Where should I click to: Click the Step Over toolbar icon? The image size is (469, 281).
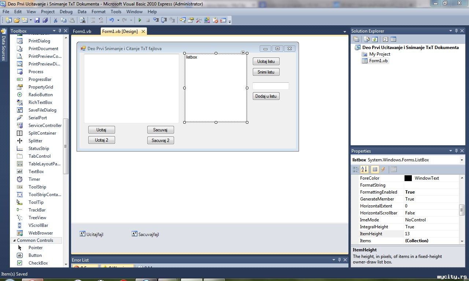coord(164,20)
